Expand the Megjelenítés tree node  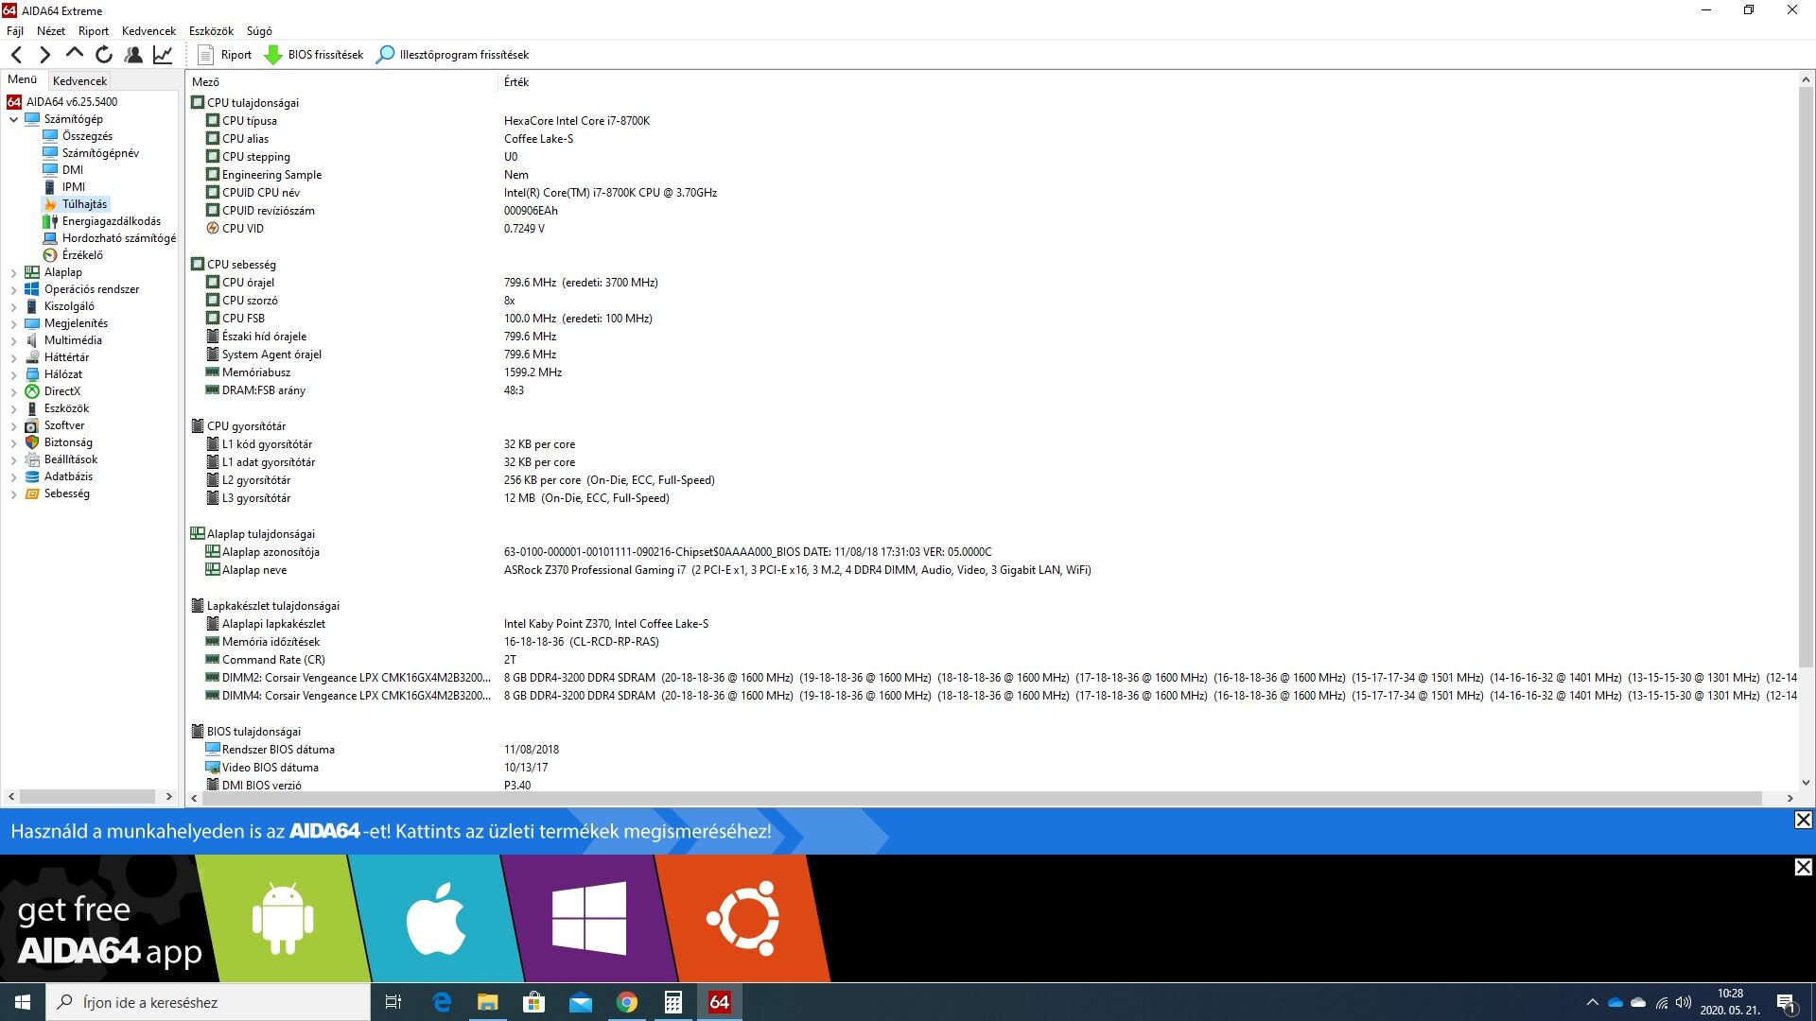click(13, 323)
